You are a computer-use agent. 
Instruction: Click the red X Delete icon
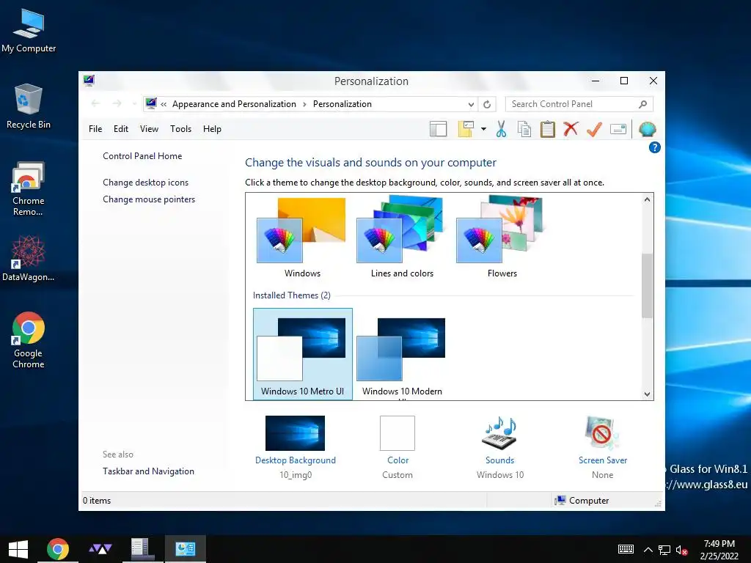click(571, 129)
